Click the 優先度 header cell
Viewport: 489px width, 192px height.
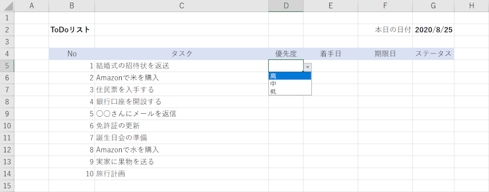pos(286,54)
